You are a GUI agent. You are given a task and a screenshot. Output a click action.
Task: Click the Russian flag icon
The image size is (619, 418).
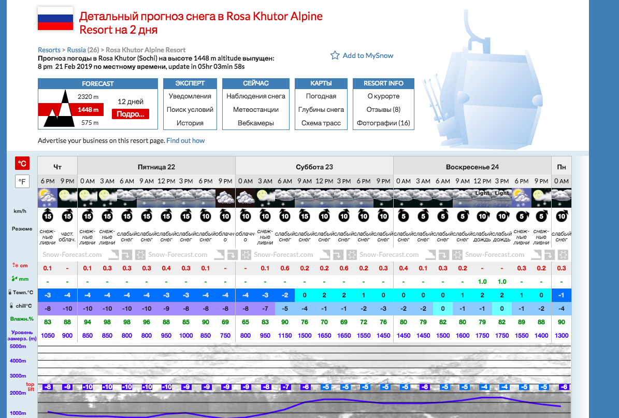tap(55, 18)
